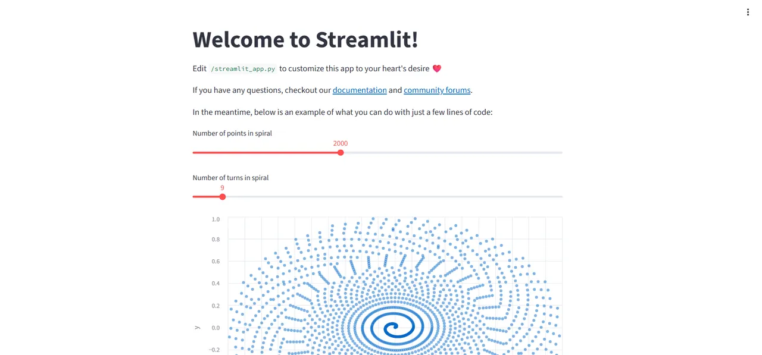Click the right end of the turns slider track

pyautogui.click(x=560, y=197)
